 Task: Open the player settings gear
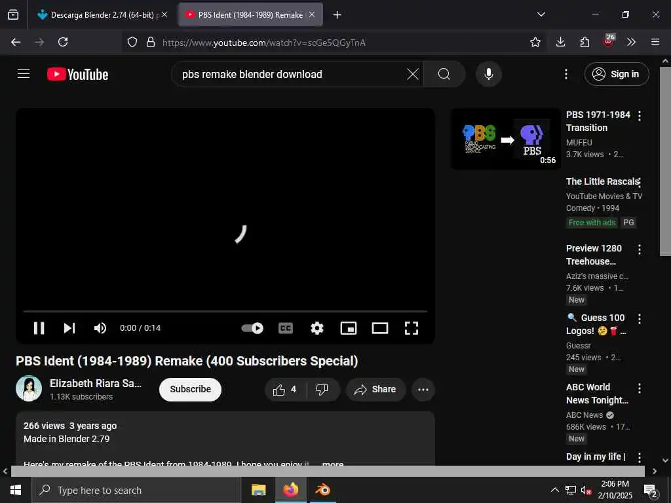click(317, 328)
